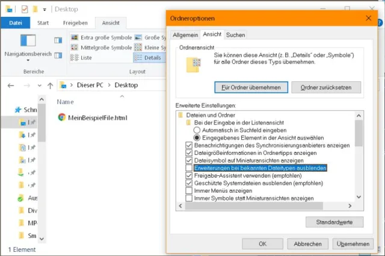Open the MP folder in sidebar
This screenshot has width=385, height=256.
28,223
